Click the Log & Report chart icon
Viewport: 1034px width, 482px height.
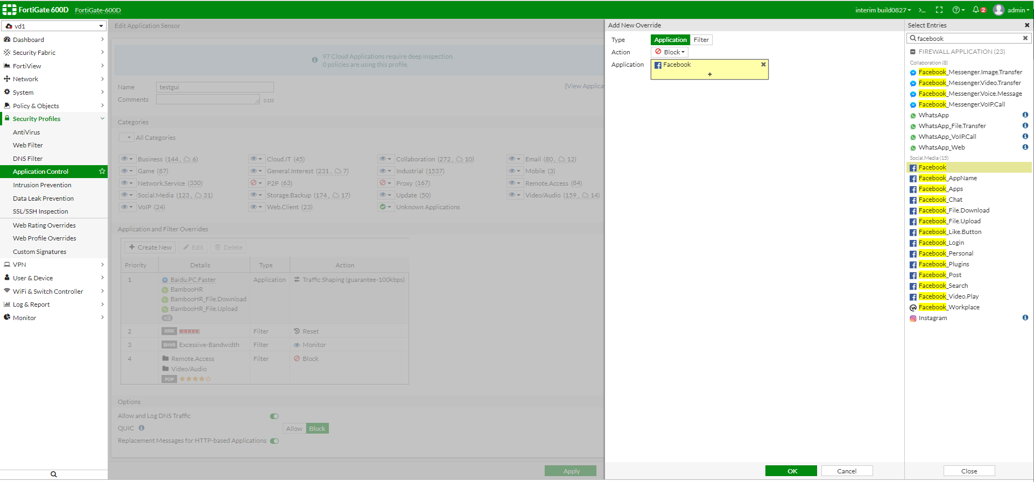[x=7, y=304]
